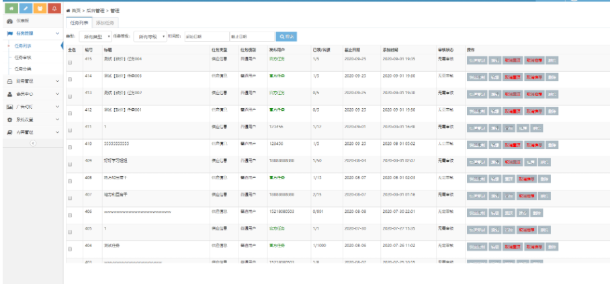
Task: Click the first action button for task 411
Action: point(477,128)
